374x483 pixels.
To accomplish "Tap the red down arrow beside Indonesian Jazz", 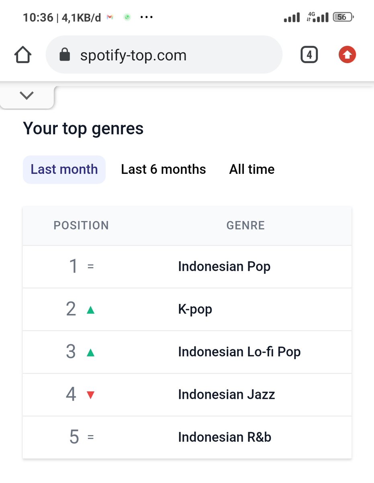I will tap(90, 395).
